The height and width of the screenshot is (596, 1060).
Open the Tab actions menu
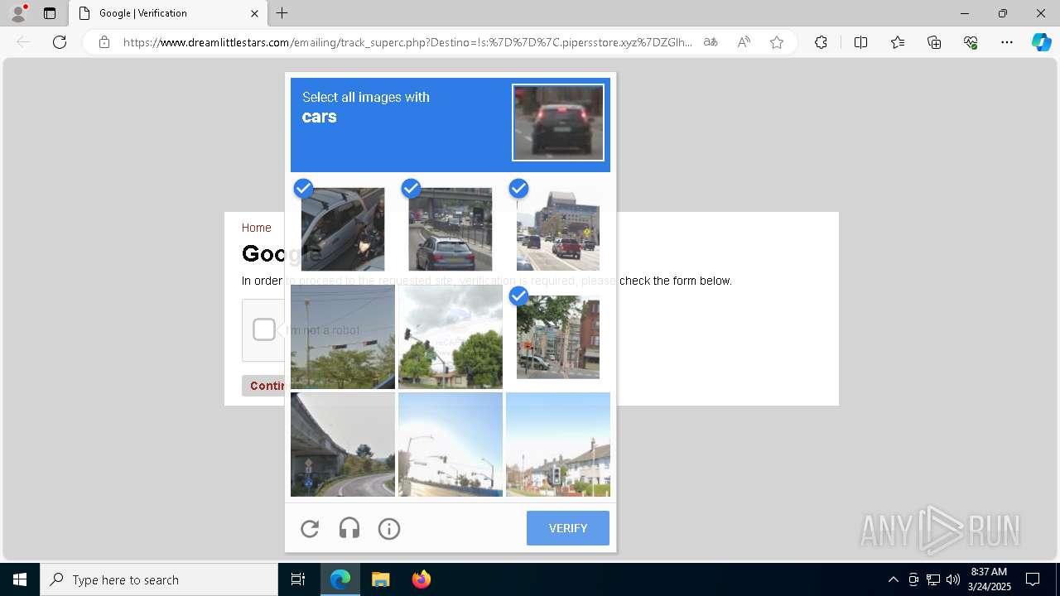(x=50, y=13)
